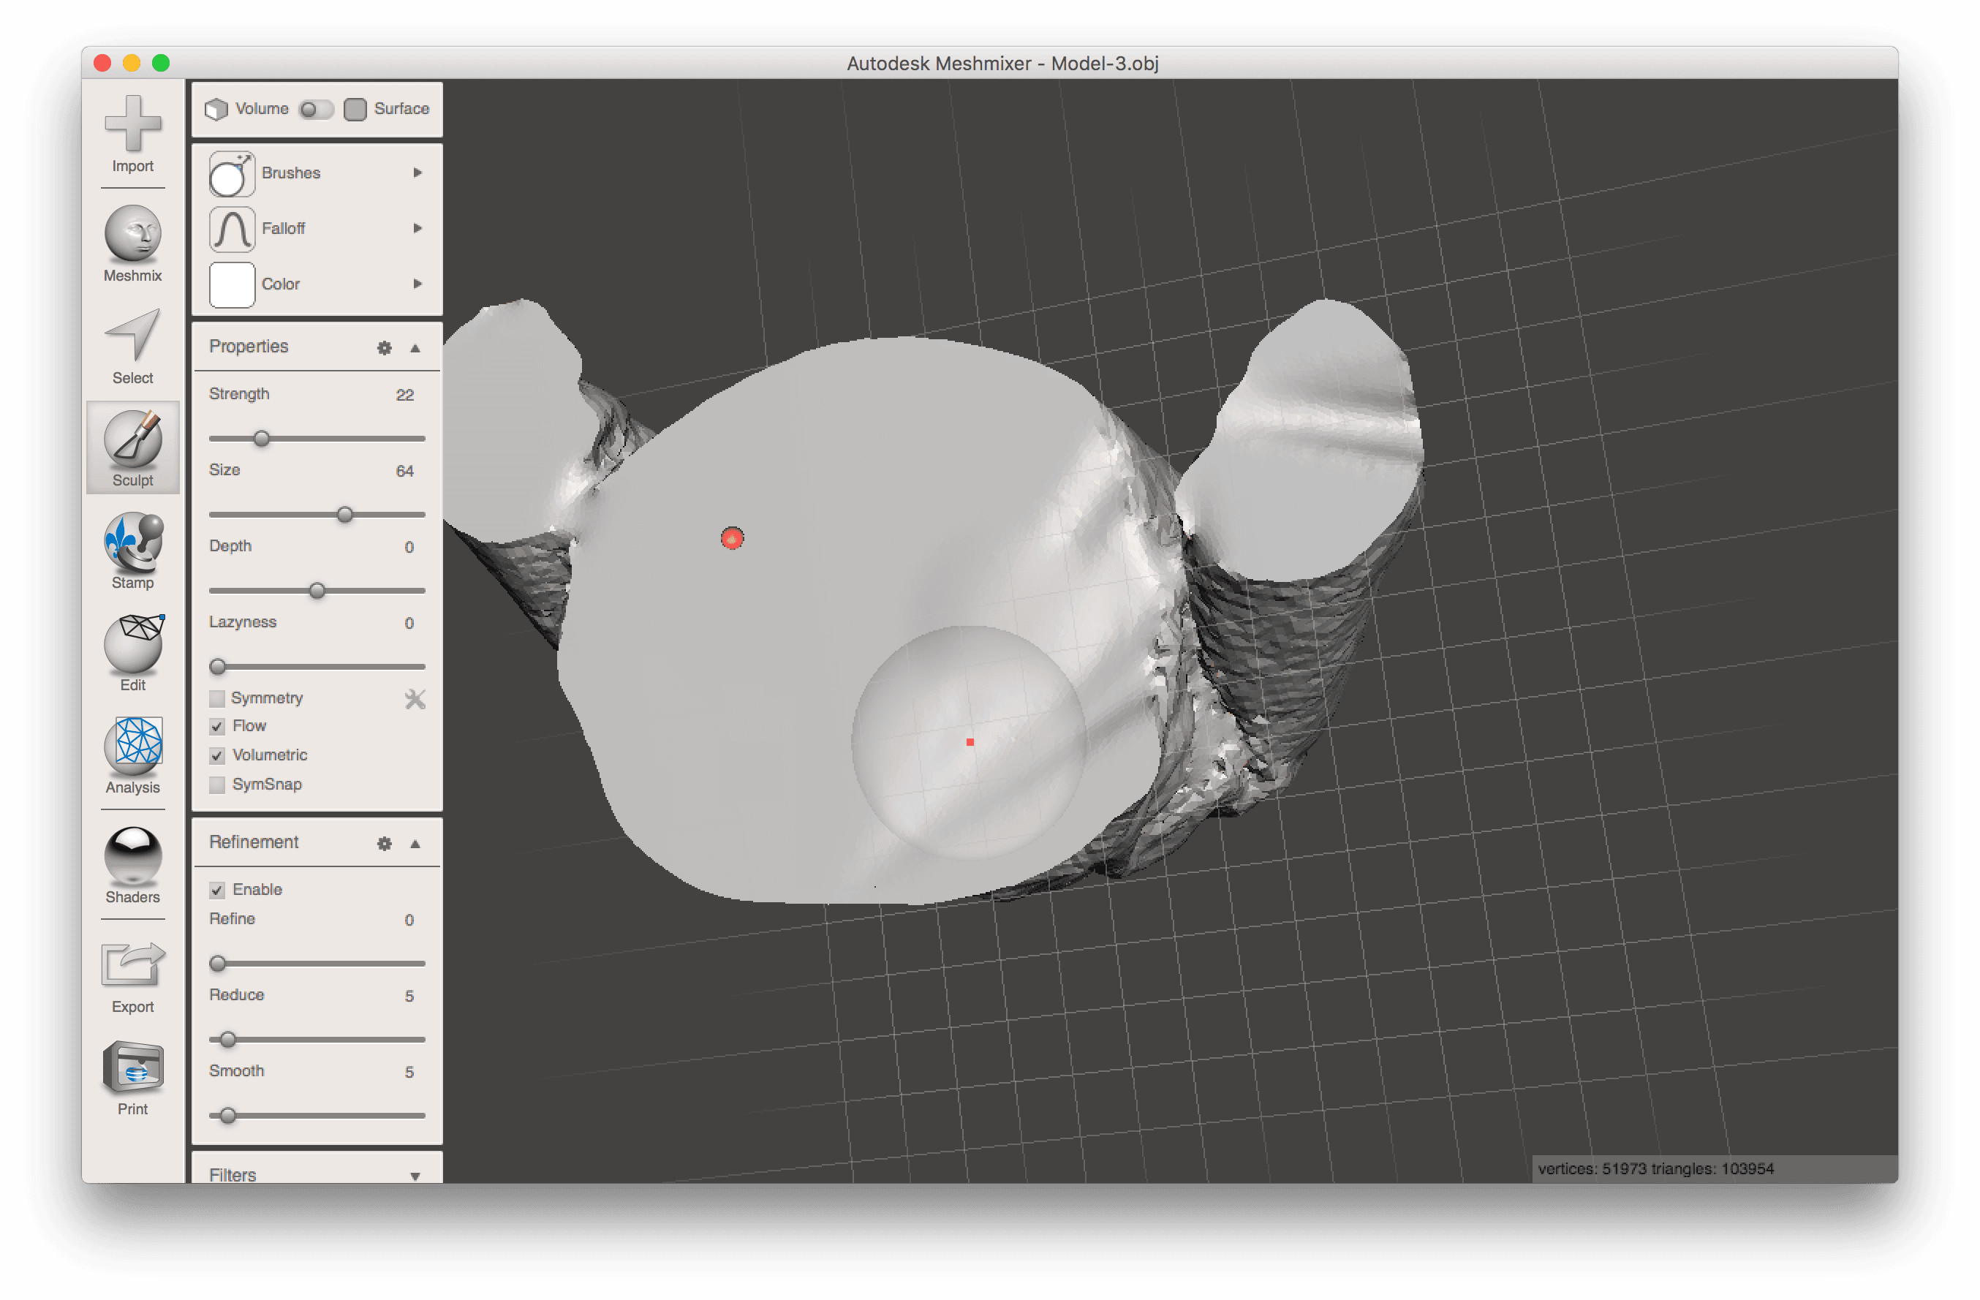Click the green fullscreen window button
The height and width of the screenshot is (1300, 1980).
162,63
